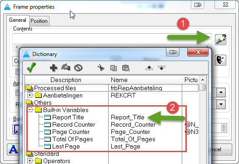Click Frame properties titlebar extra button
The width and height of the screenshot is (239, 164).
(x=198, y=5)
